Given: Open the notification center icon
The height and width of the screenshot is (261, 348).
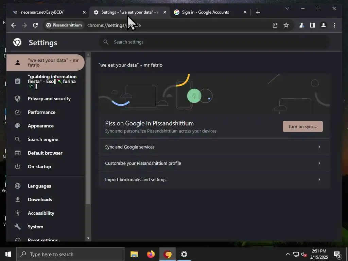Looking at the screenshot, I should pyautogui.click(x=337, y=254).
